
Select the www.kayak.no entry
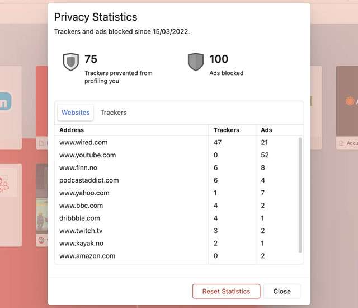[x=81, y=244]
